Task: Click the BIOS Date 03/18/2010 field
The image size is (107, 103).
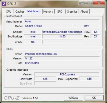Action: (x=62, y=63)
